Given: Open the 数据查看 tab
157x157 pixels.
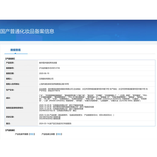Looking at the screenshot, I should 16,50.
